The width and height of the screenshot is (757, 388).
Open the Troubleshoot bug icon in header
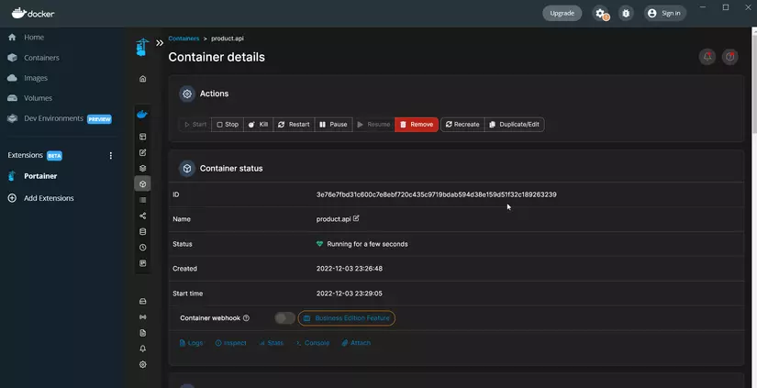pos(626,14)
